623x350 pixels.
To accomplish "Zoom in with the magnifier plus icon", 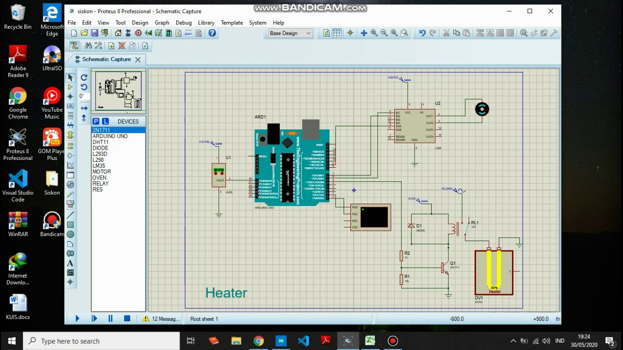I will pyautogui.click(x=374, y=33).
